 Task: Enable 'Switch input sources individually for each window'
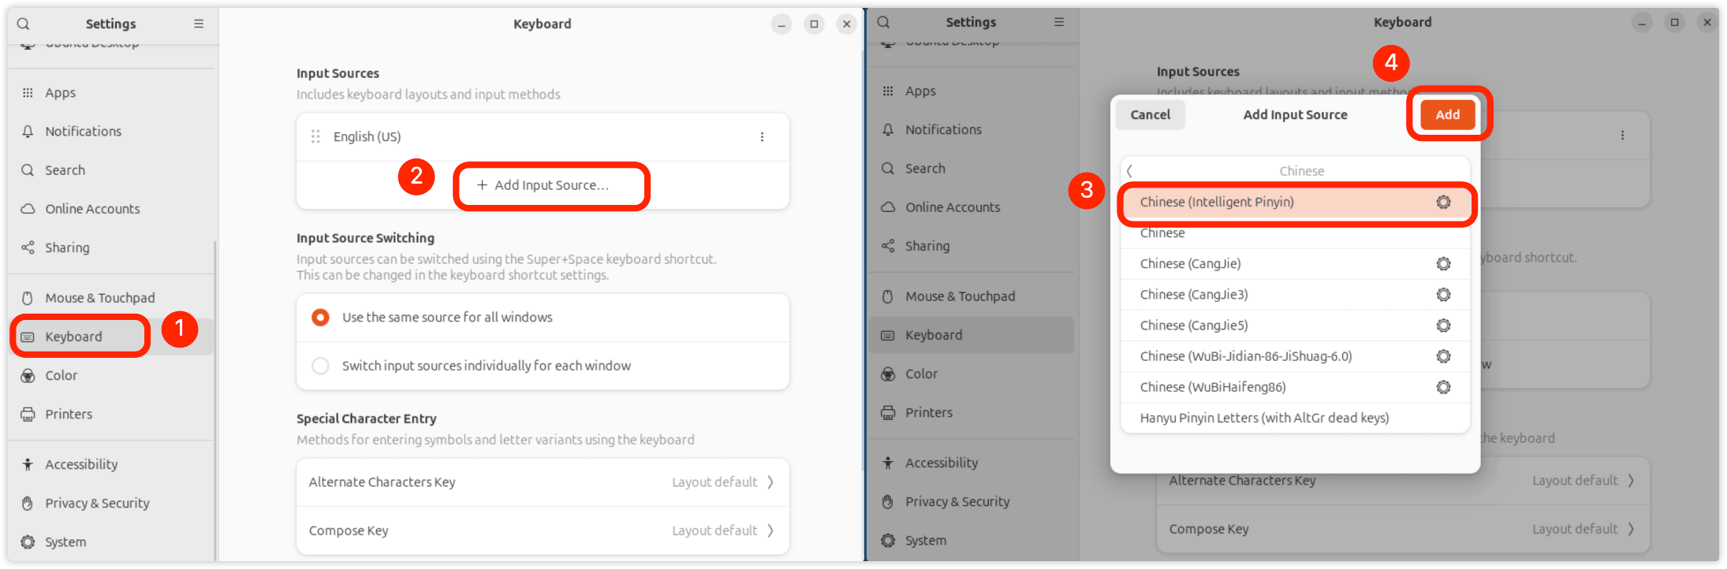click(320, 366)
